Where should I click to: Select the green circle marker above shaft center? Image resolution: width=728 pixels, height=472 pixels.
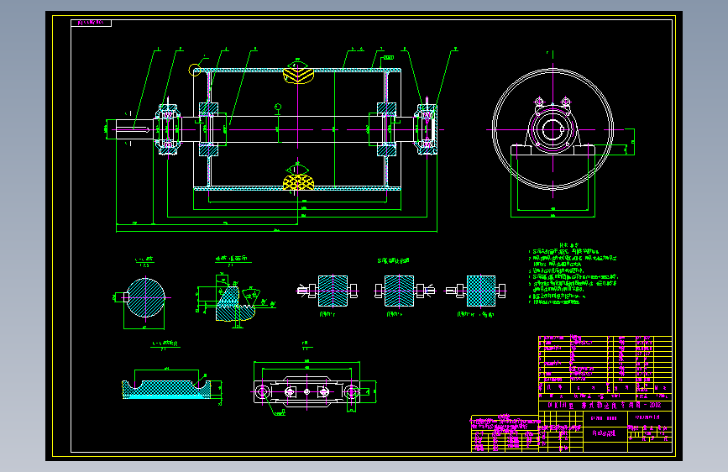click(278, 107)
